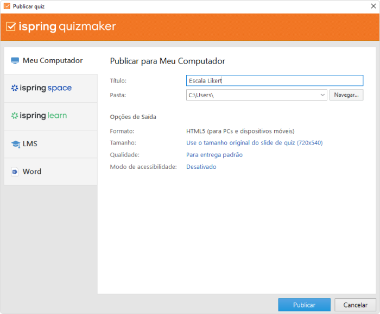
Task: Close the Publicar quiz dialog
Action: point(373,6)
